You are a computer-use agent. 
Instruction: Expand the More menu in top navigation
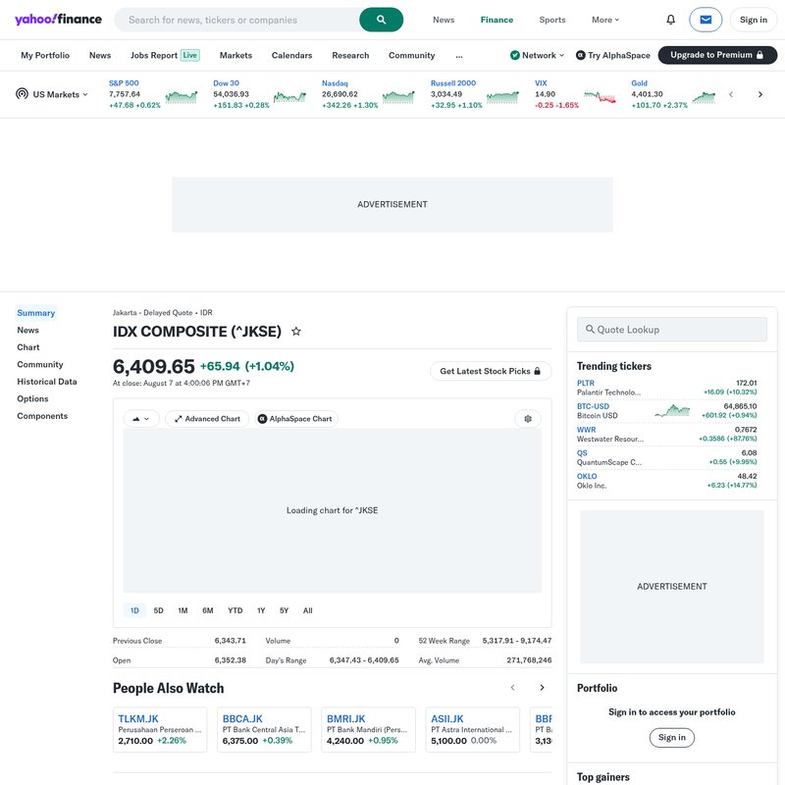pos(605,20)
